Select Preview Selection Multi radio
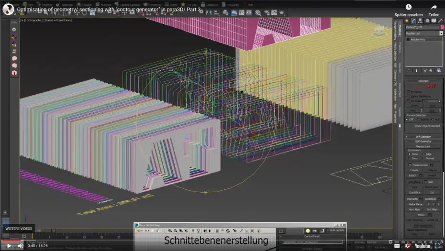 [x=433, y=120]
